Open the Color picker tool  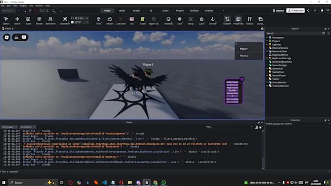click(180, 21)
